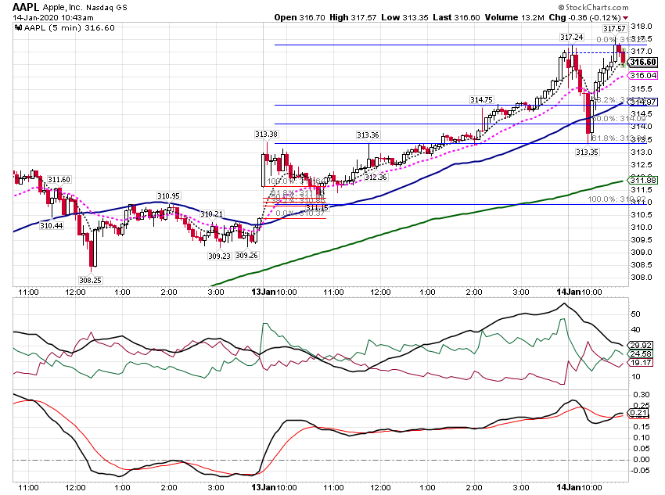Image resolution: width=665 pixels, height=495 pixels.
Task: Click the 317.24 peak price annotation
Action: tap(571, 38)
